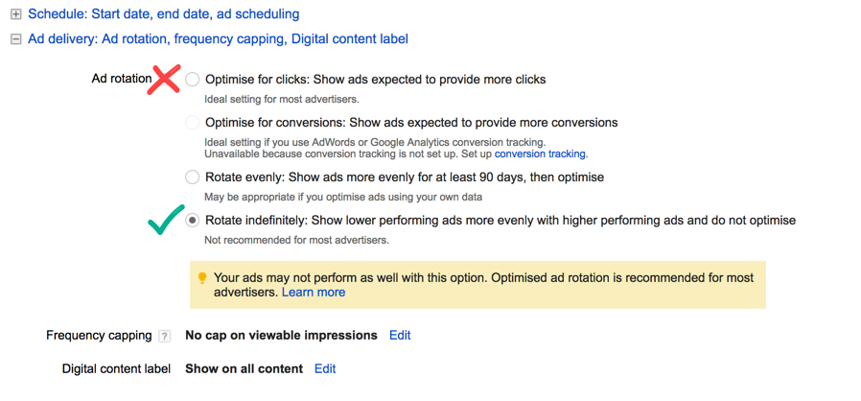This screenshot has height=401, width=861.
Task: Click the yellow lightbulb tip icon
Action: 202,278
